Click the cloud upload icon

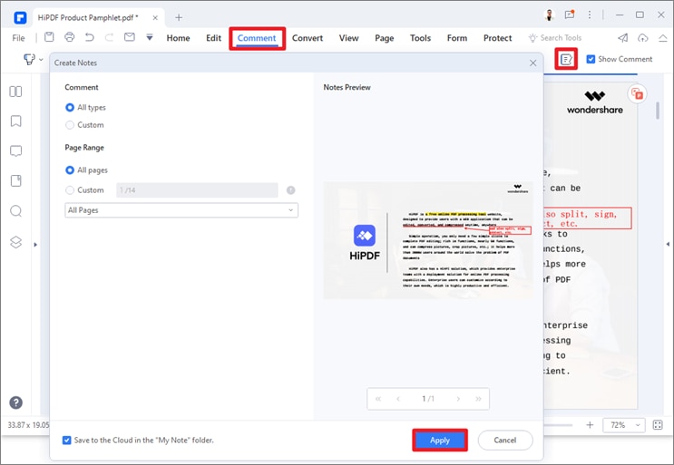coord(642,38)
